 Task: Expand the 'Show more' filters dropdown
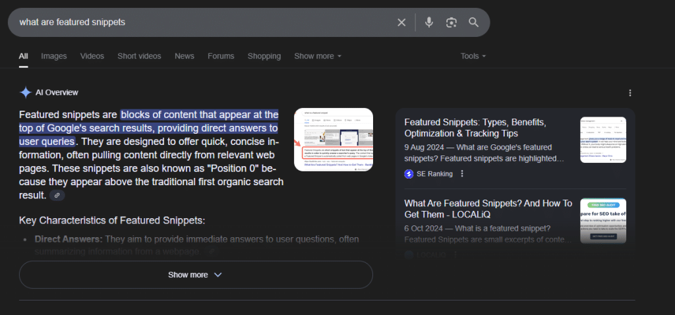(x=318, y=56)
